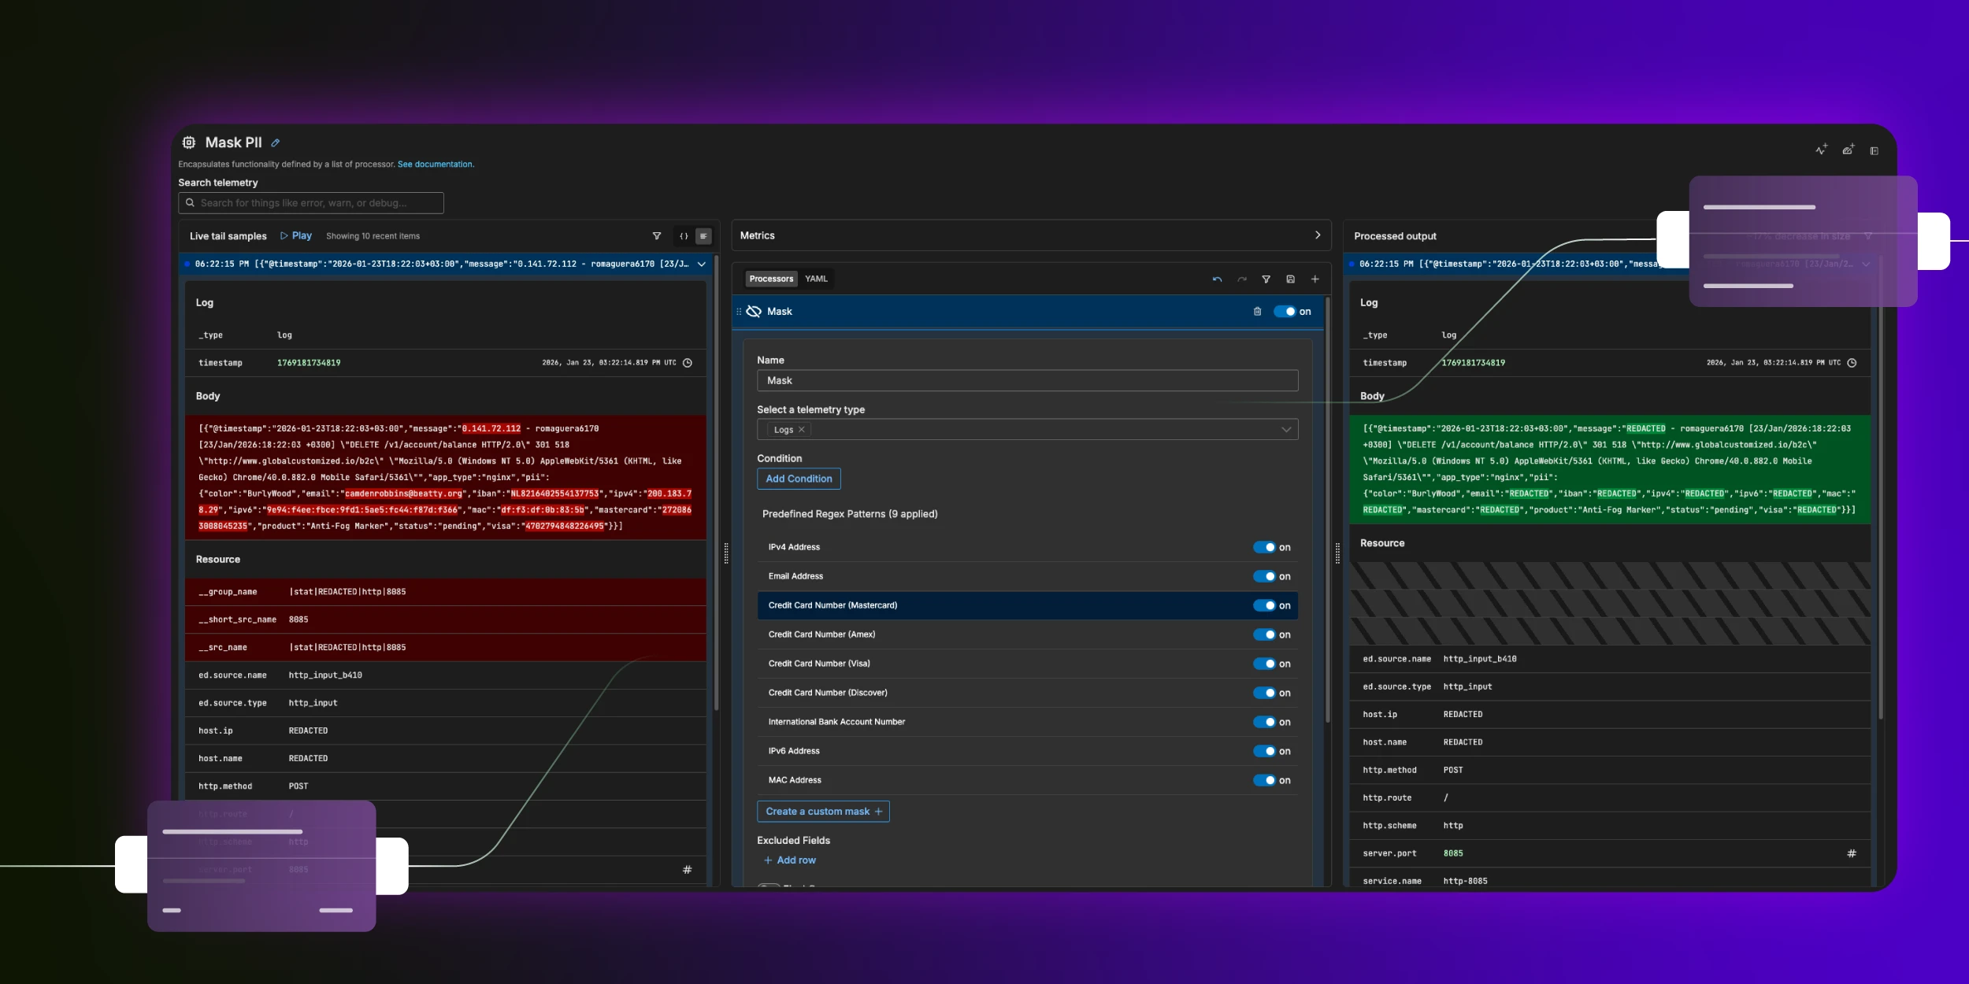Click the filter icon in Live tail samples
The image size is (1969, 984).
click(656, 235)
